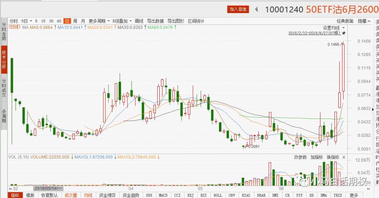Click the arrow after MA5 value
This screenshot has height=198, width=379.
click(55, 27)
